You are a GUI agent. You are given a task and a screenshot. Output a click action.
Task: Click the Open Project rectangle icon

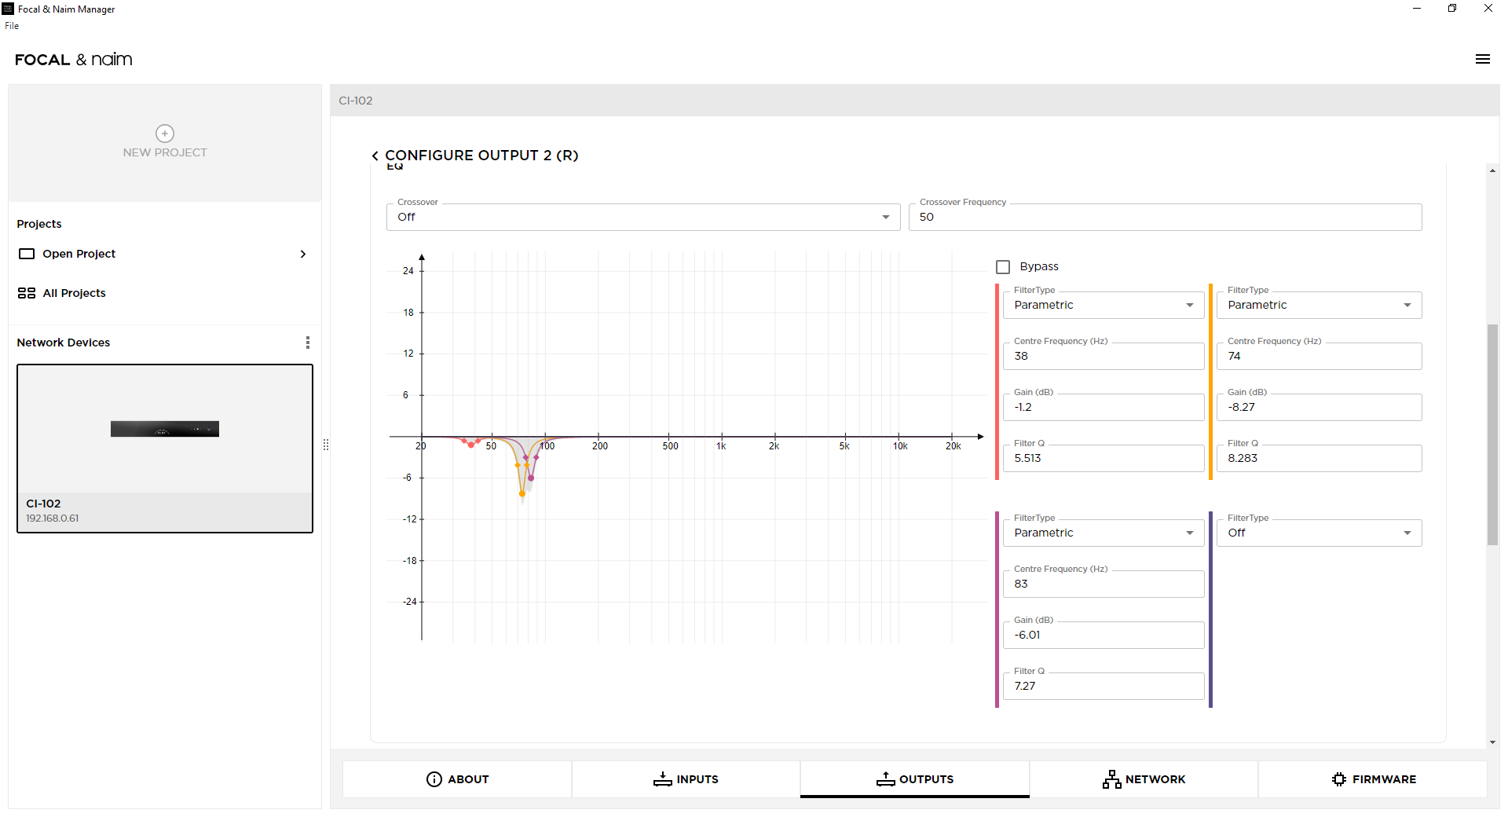point(27,254)
